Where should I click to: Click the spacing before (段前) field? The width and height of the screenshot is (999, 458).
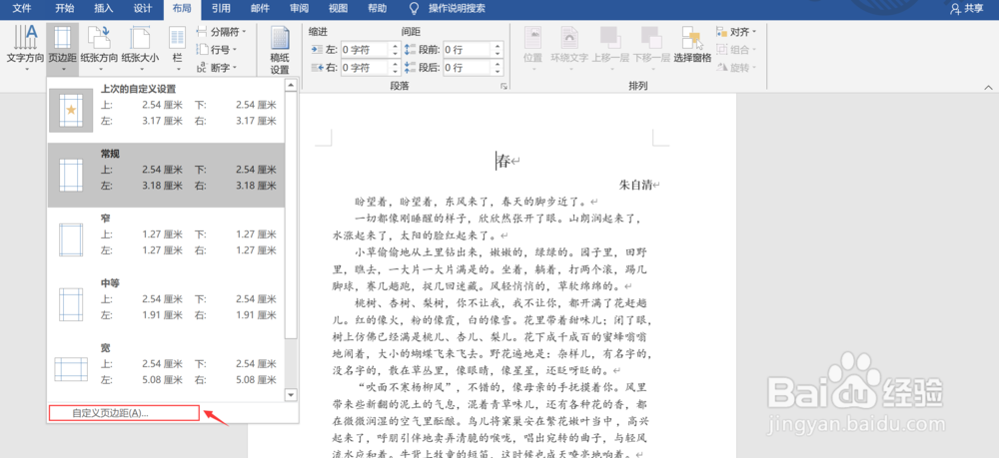(x=468, y=50)
